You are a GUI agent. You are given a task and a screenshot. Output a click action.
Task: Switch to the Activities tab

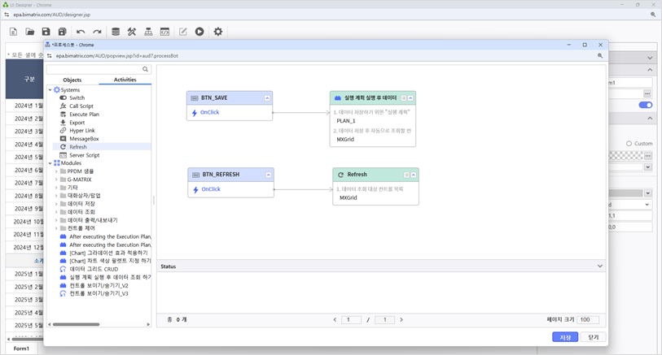pyautogui.click(x=125, y=80)
